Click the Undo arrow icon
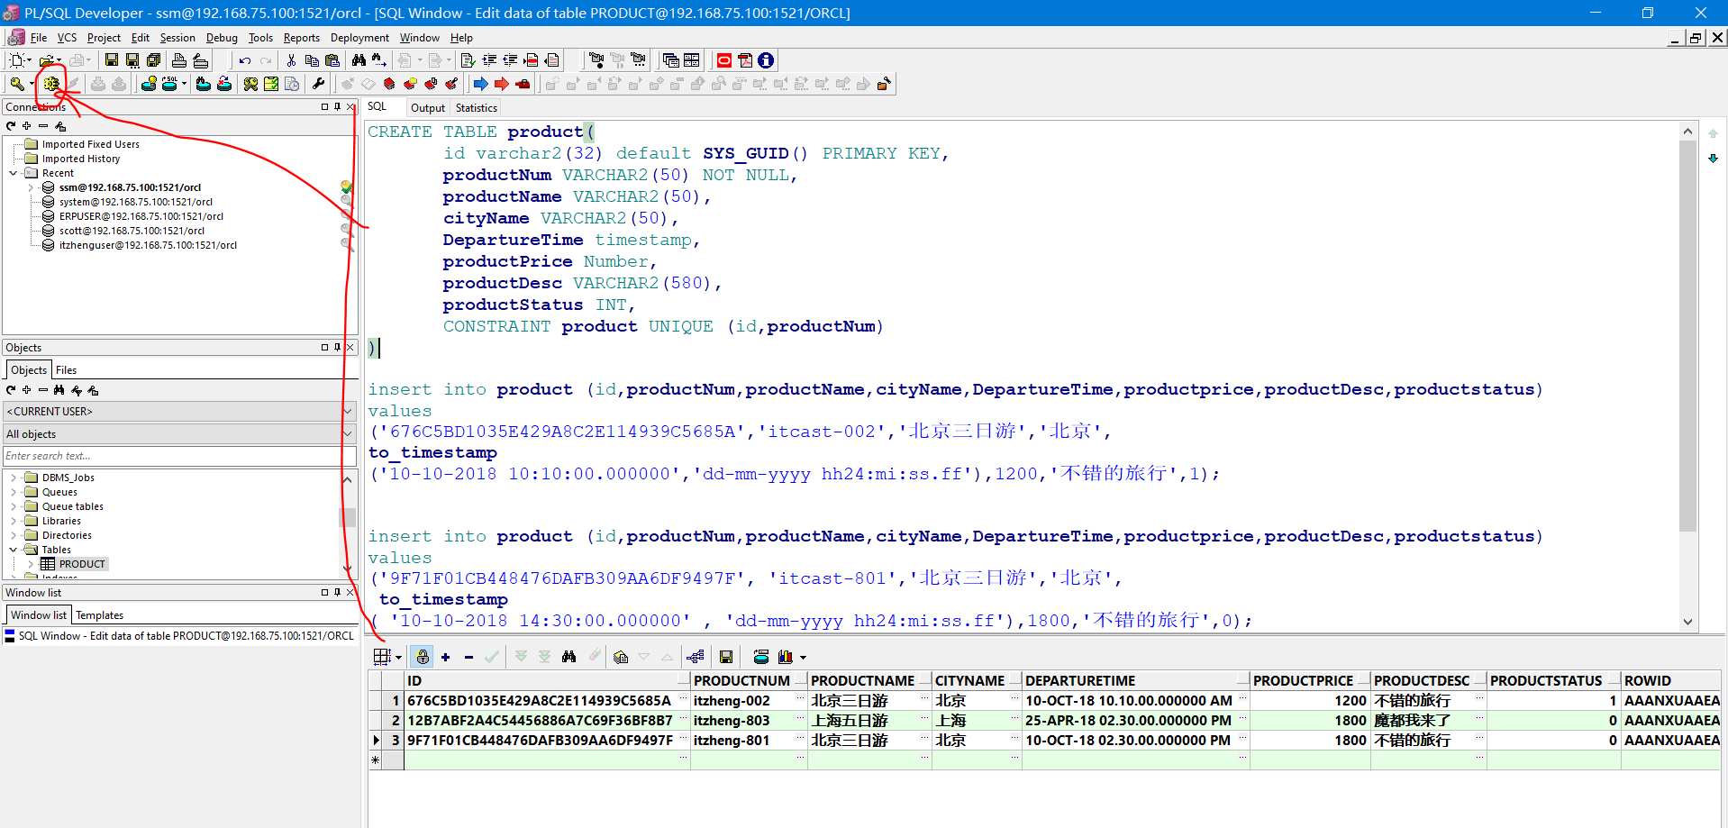1728x828 pixels. tap(244, 60)
